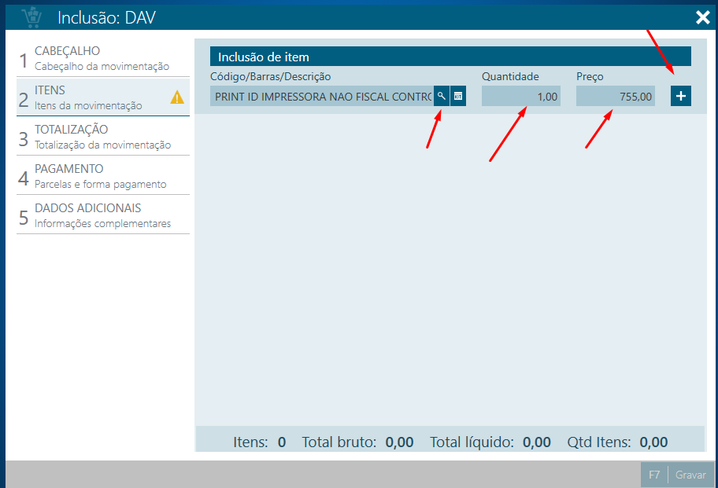Click the Qtd Itens value 0,00
The height and width of the screenshot is (488, 718).
click(653, 442)
